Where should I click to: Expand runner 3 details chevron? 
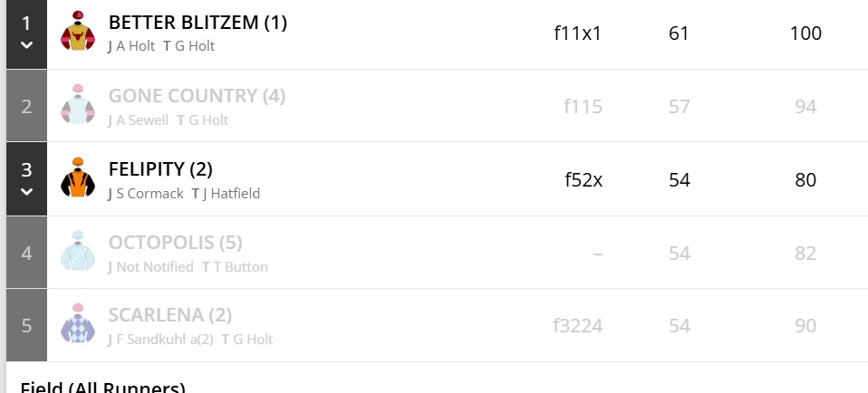[x=26, y=191]
